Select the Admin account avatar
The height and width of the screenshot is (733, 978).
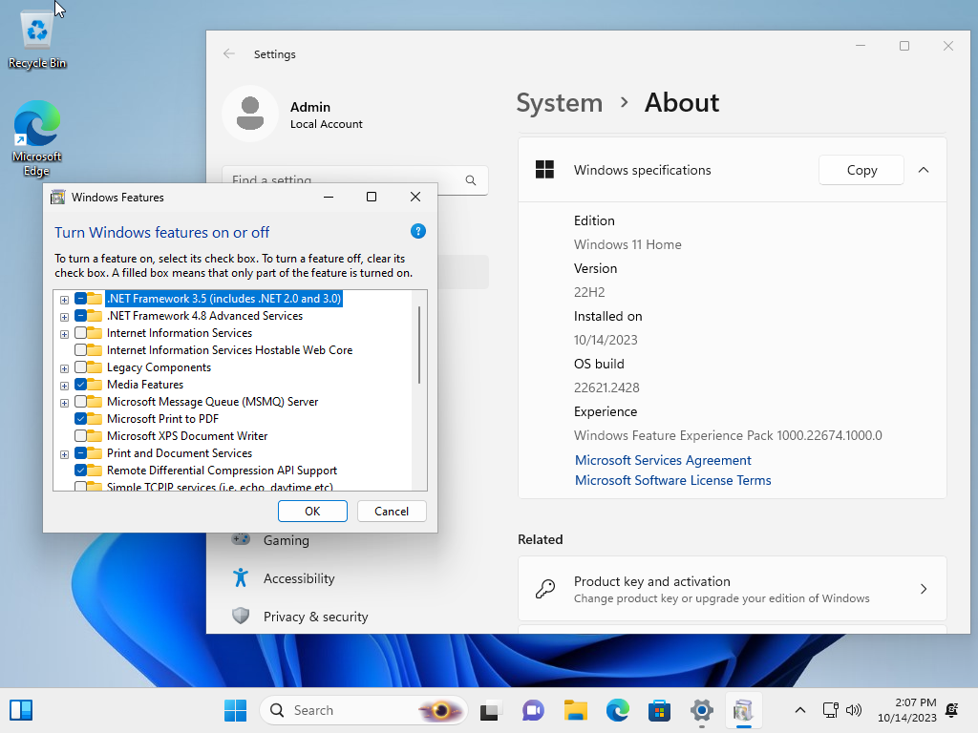pos(250,113)
